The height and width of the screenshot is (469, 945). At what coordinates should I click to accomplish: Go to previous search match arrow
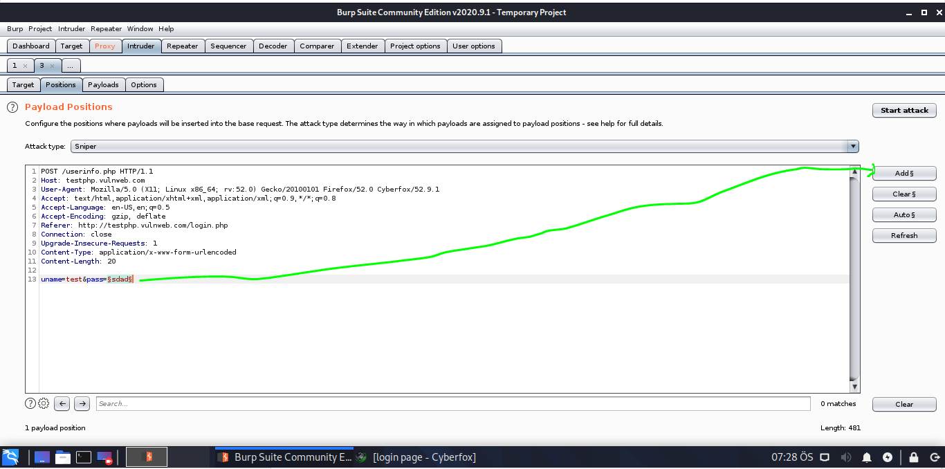coord(62,403)
